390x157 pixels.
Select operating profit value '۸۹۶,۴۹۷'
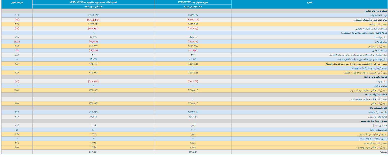point(93,46)
